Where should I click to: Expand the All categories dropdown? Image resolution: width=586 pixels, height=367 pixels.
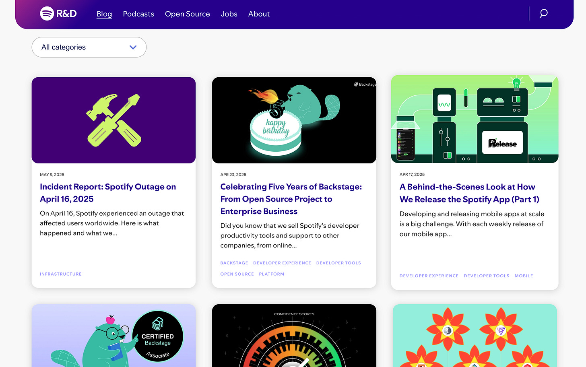(x=89, y=47)
